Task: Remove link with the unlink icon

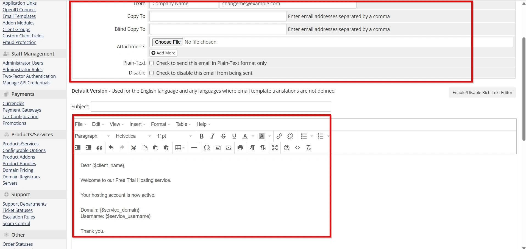Action: pyautogui.click(x=290, y=136)
